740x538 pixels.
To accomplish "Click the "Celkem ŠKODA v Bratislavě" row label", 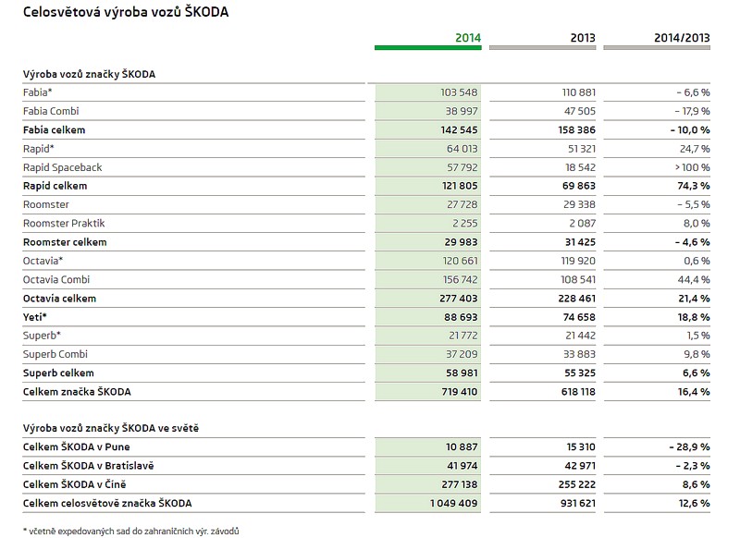I will pos(88,466).
